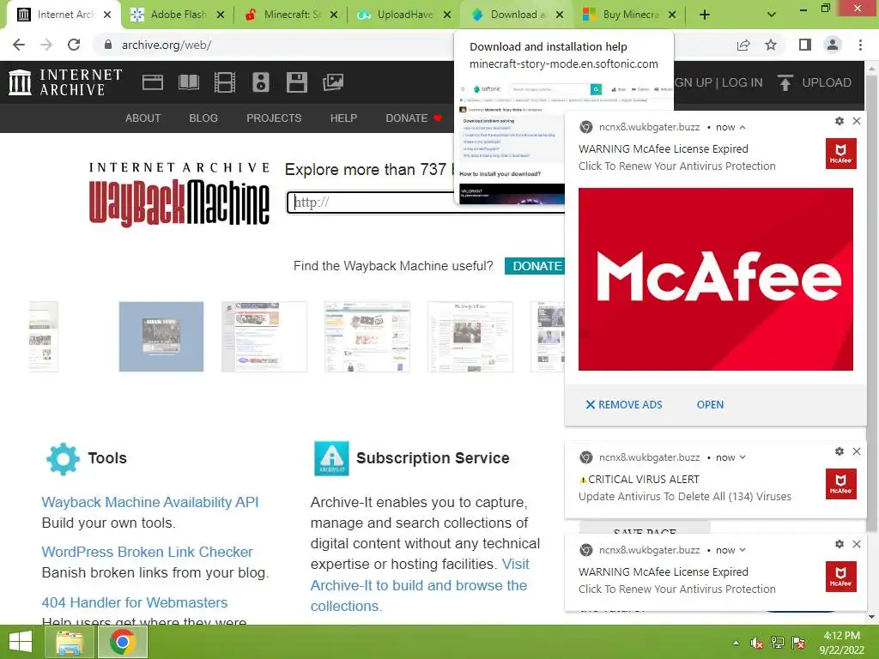Collapse the first McAfee notification chevron
Screen dimensions: 879x659
(743, 127)
